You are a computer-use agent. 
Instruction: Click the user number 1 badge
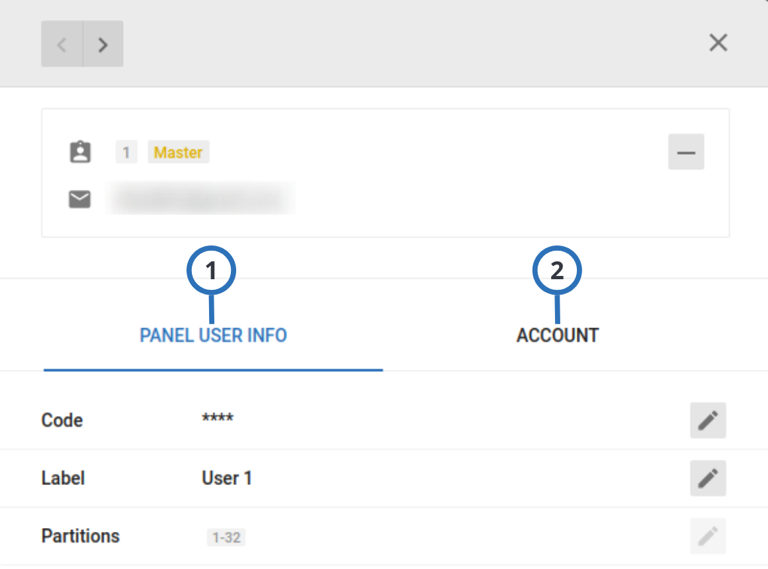coord(126,152)
